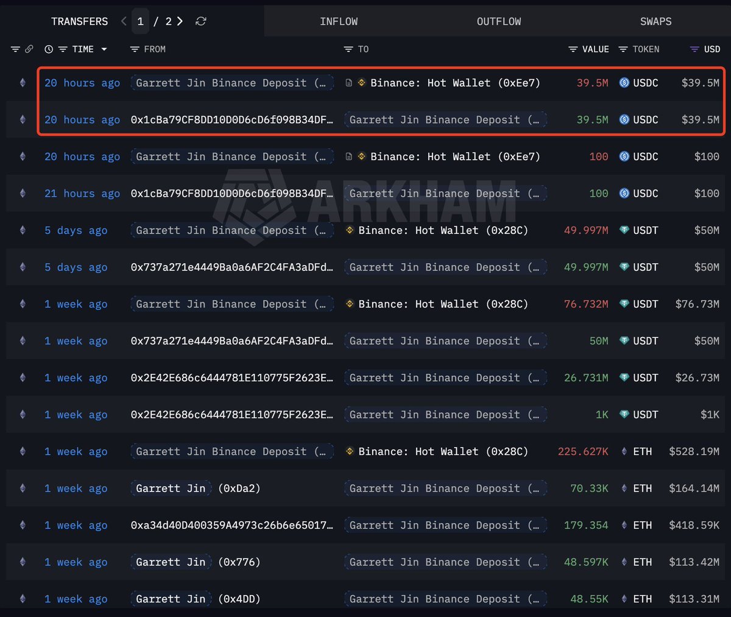Open the TIME column filter
Image resolution: width=731 pixels, height=617 pixels.
click(62, 49)
